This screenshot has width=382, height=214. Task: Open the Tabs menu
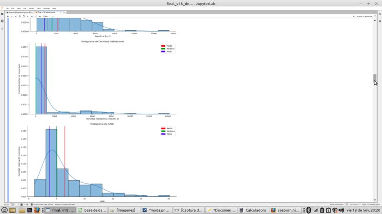(39, 8)
